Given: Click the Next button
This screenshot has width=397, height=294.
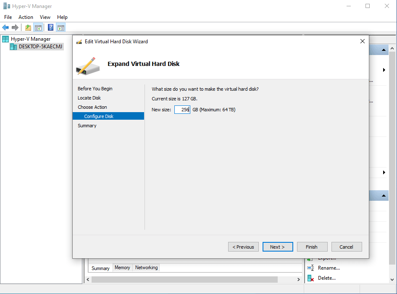Looking at the screenshot, I should pos(278,247).
